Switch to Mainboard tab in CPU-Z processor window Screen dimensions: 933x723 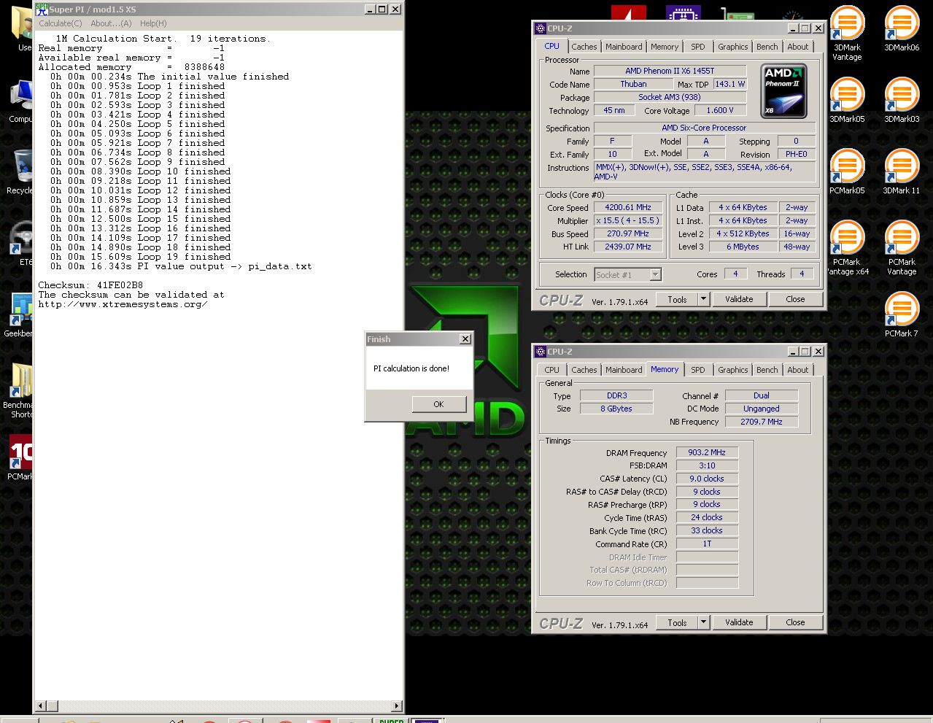[624, 47]
